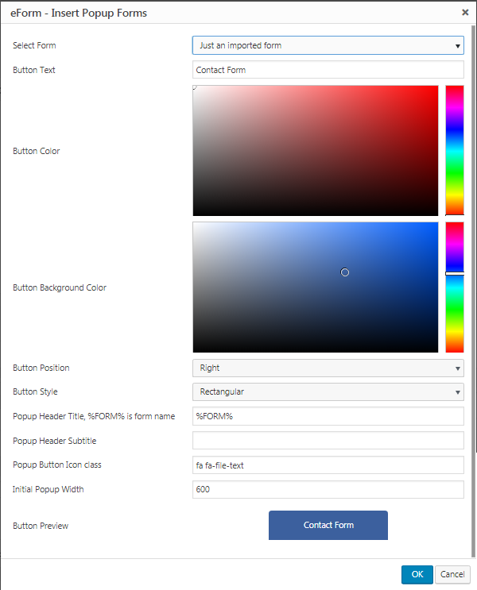Click the Contact Form preview button

pos(328,525)
